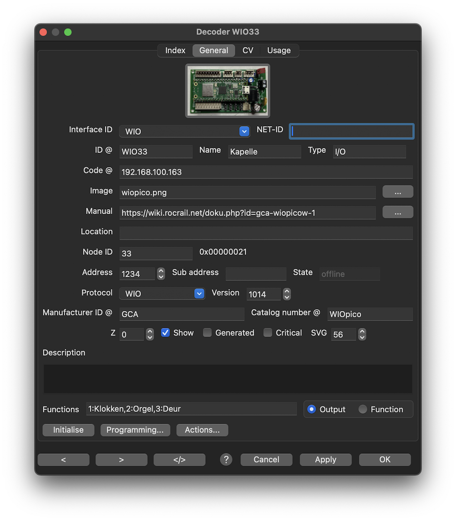Toggle the Show checkbox
This screenshot has width=456, height=521.
166,333
